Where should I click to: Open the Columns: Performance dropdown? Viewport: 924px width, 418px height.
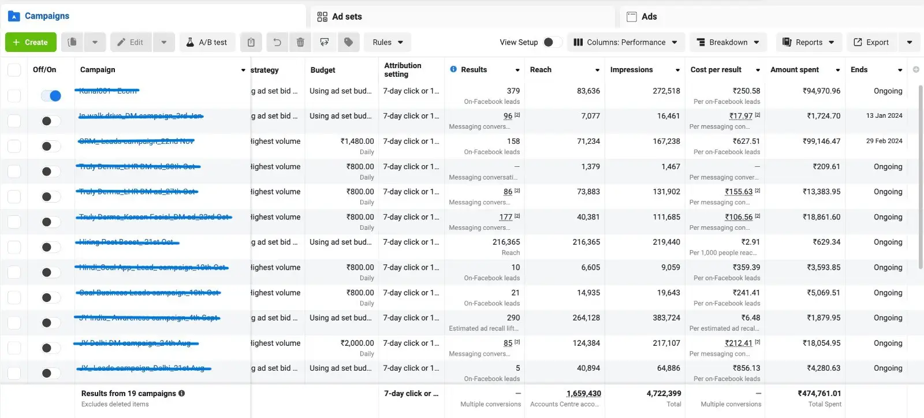coord(625,42)
